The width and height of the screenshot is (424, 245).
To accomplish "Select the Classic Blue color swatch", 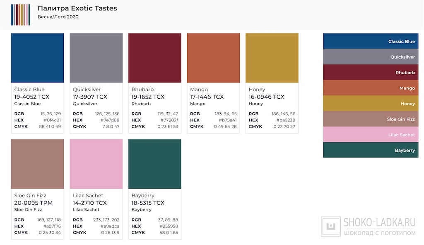I will point(38,58).
